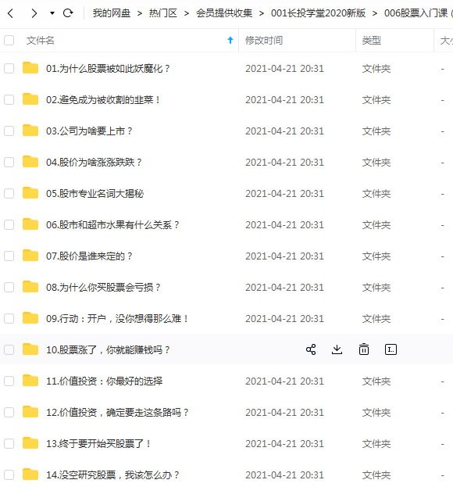Go forward with the right arrow

[34, 13]
